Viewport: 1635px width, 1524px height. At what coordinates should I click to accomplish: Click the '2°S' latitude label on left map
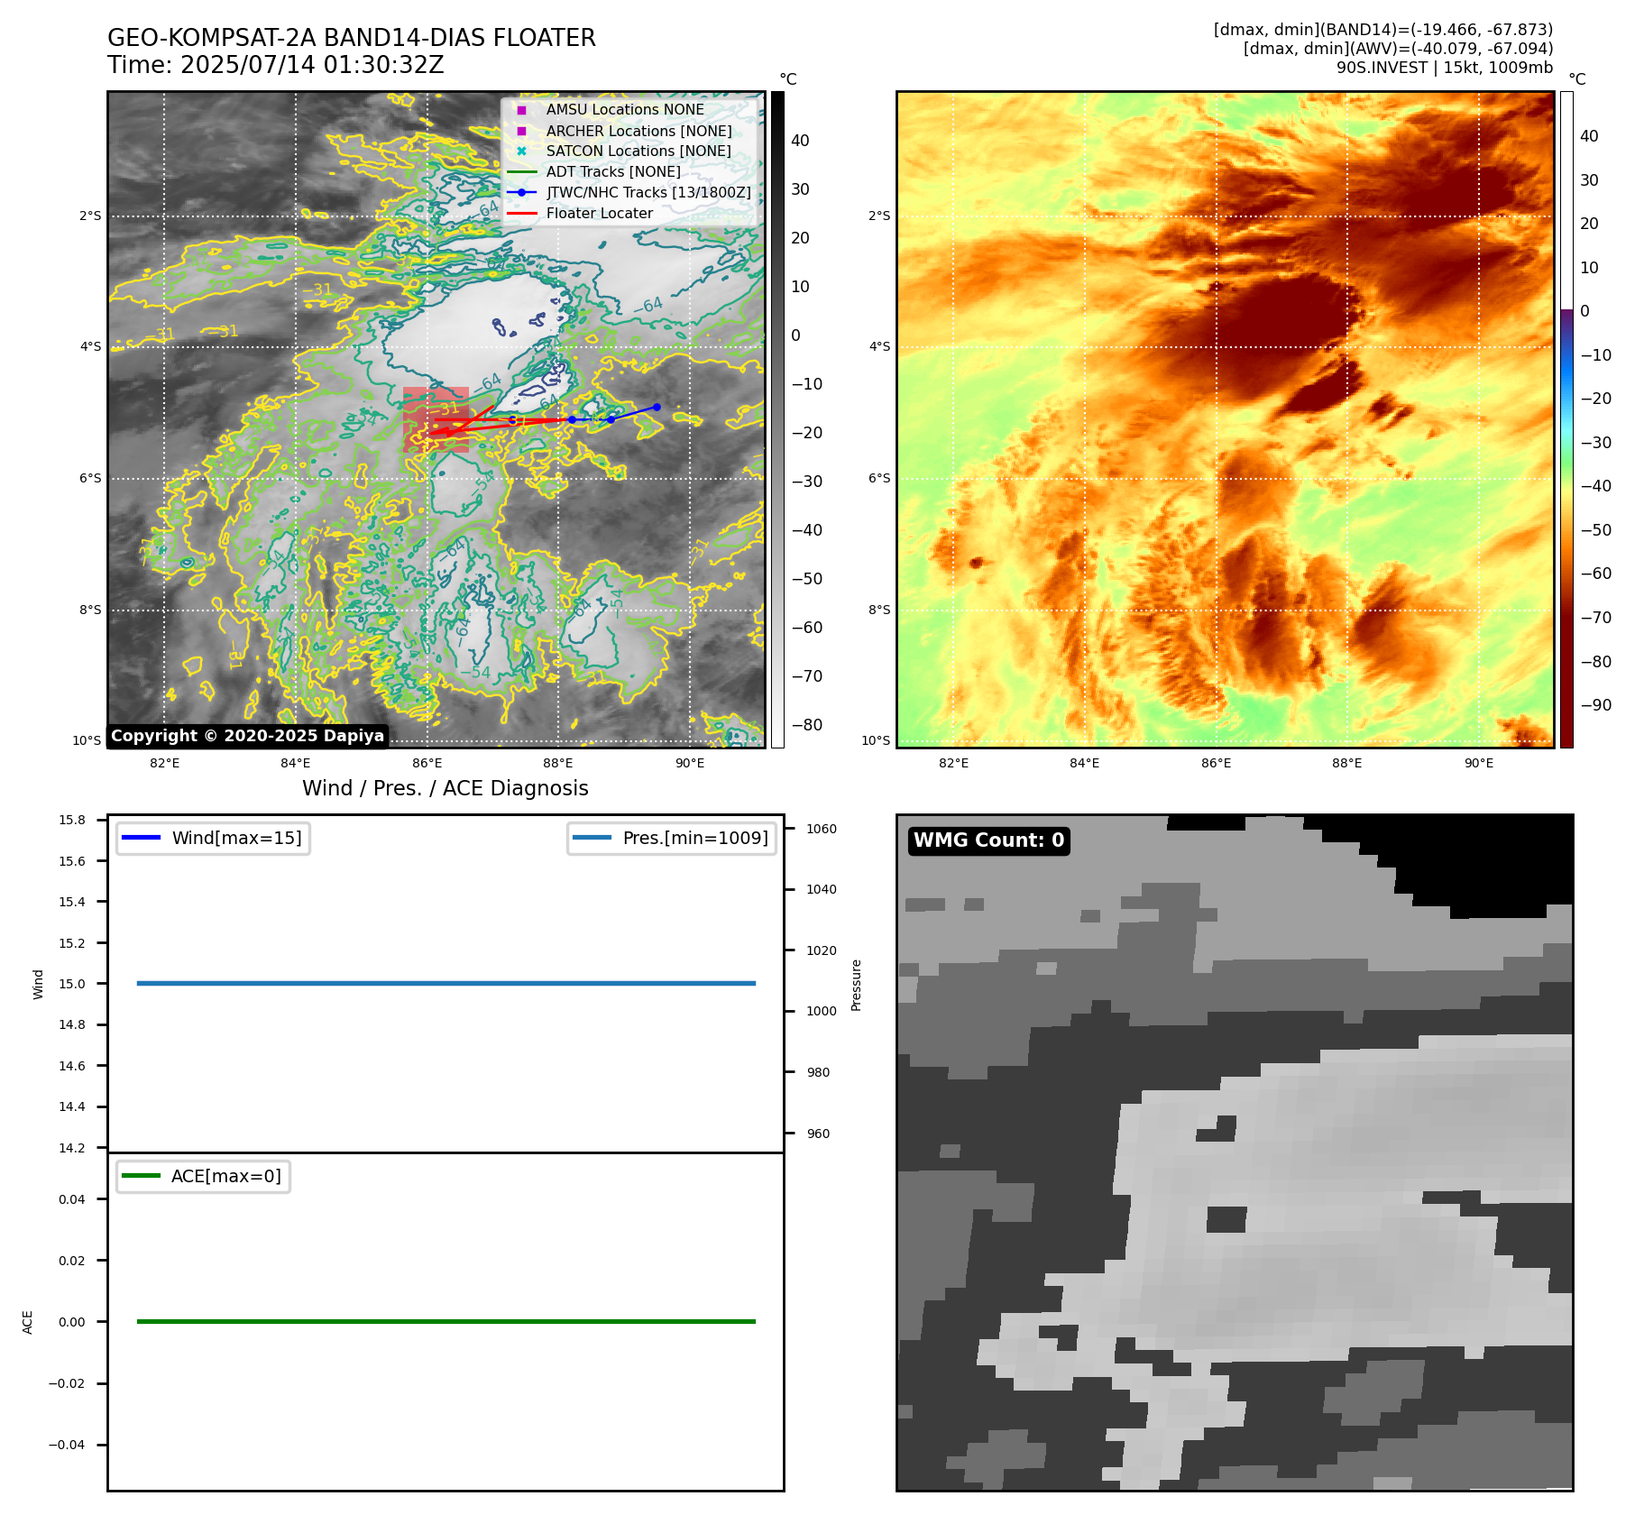pyautogui.click(x=90, y=216)
